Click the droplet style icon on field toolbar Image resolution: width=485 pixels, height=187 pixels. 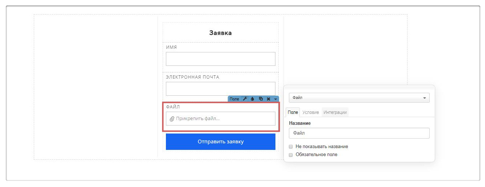(x=253, y=99)
